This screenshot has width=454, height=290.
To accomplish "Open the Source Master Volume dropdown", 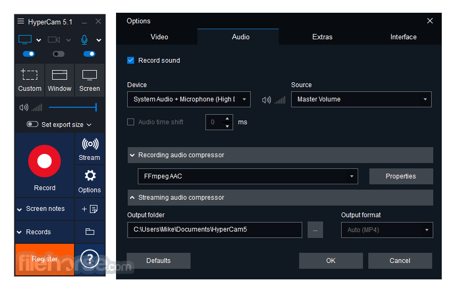I will pos(361,99).
